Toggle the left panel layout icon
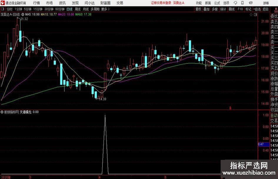Image resolution: width=278 pixels, height=179 pixels. (x=2, y=9)
